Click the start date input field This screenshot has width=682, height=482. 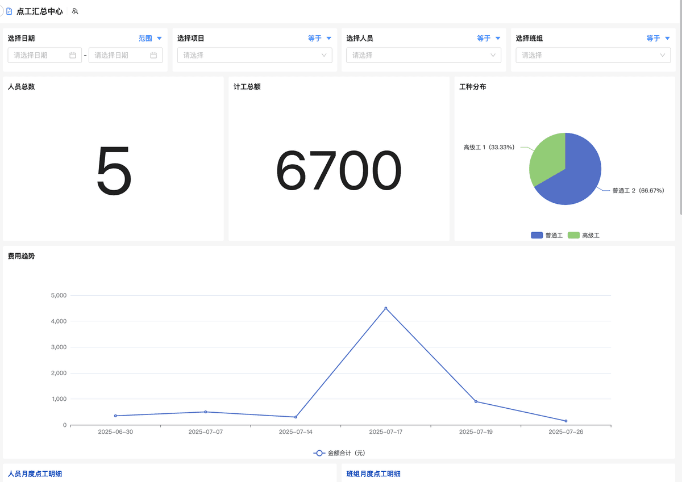[40, 55]
